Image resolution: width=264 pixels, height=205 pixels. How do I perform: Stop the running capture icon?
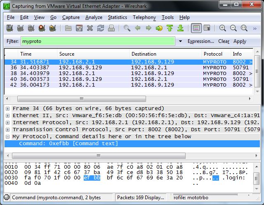(42, 28)
